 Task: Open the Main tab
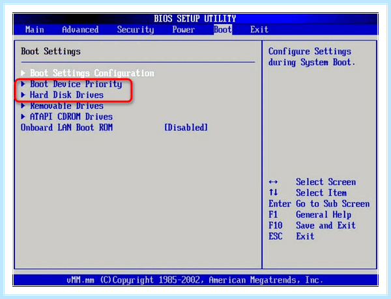[x=35, y=30]
